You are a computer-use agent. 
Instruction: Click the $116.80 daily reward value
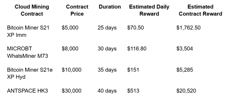(137, 49)
